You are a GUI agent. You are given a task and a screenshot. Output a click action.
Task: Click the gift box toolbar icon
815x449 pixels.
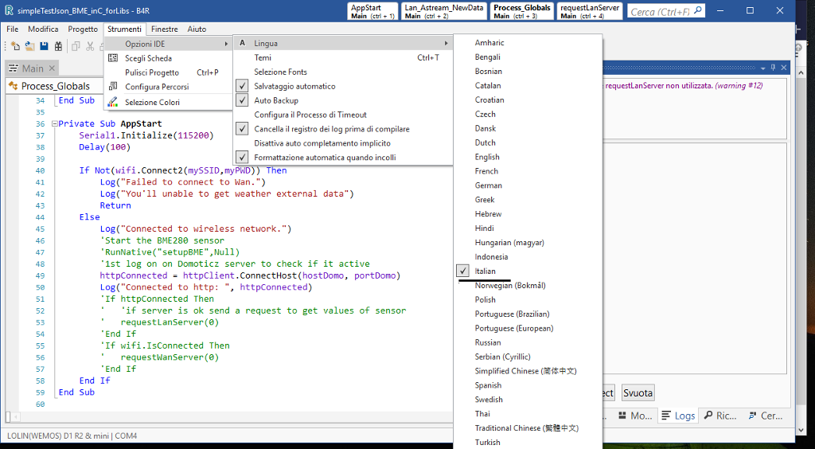[58, 46]
